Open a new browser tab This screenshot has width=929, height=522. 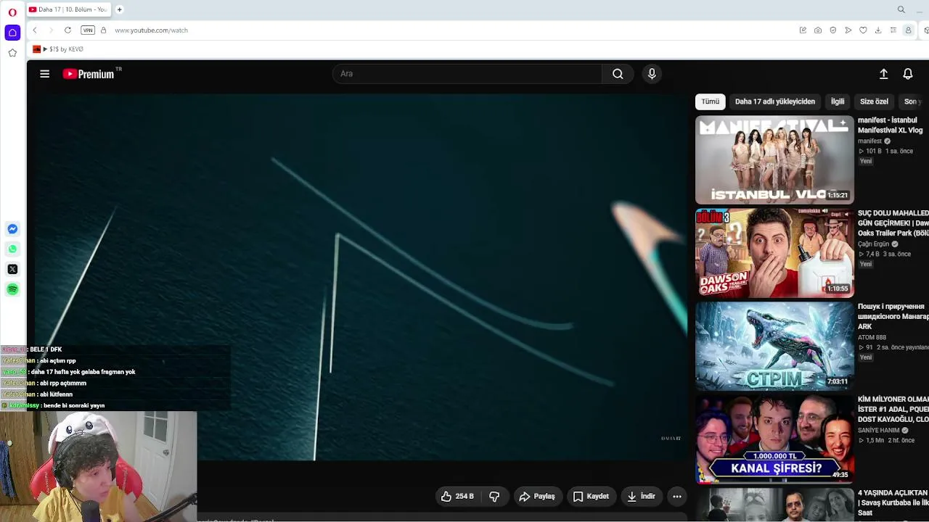pyautogui.click(x=120, y=9)
